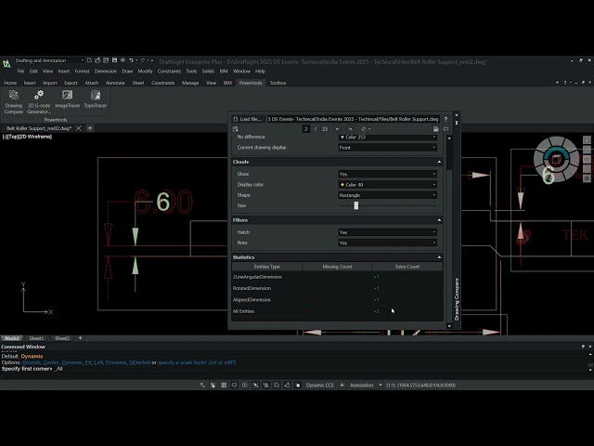Redo the last undone action
Screen dimensions: 594x446
(x=143, y=60)
